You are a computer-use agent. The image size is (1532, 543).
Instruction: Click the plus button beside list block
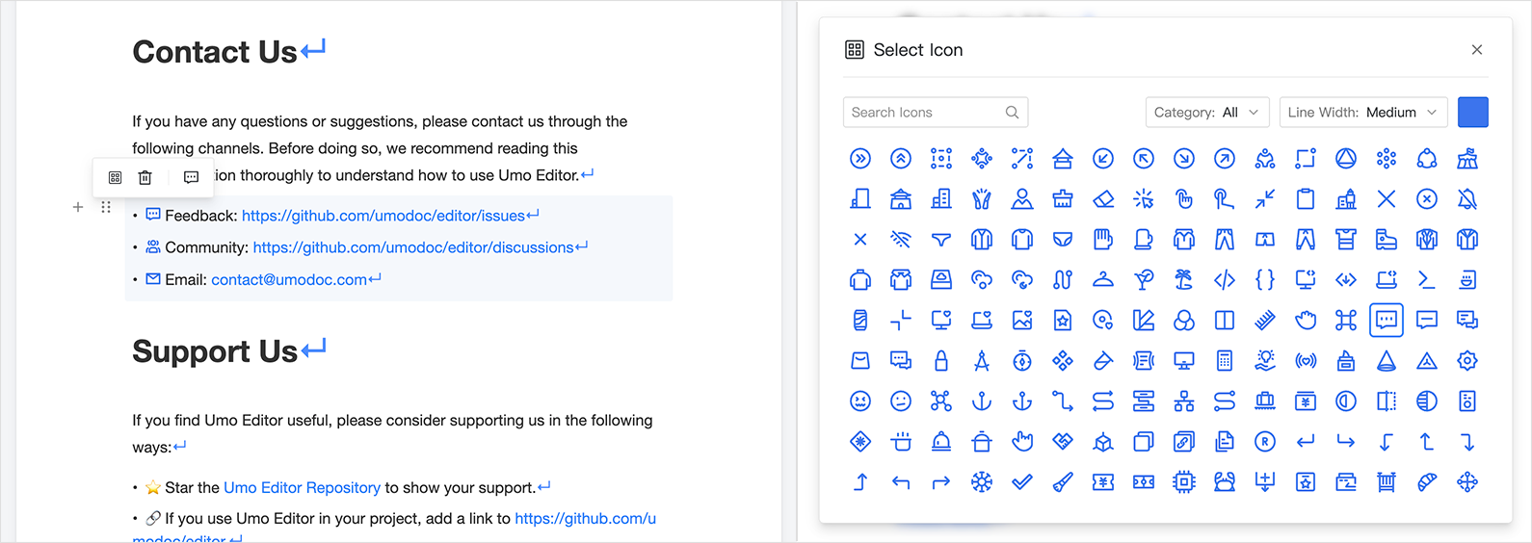[x=78, y=207]
